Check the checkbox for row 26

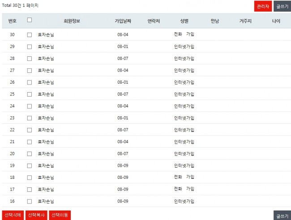coord(30,82)
